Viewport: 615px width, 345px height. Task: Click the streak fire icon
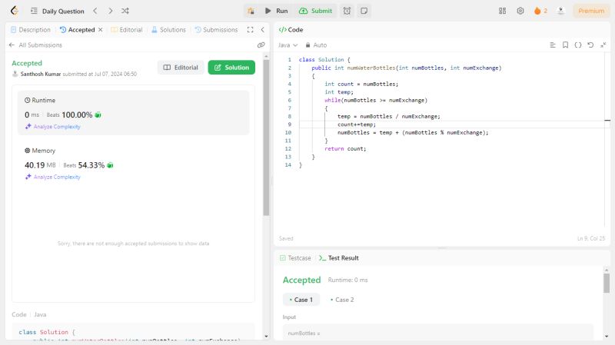[x=537, y=11]
